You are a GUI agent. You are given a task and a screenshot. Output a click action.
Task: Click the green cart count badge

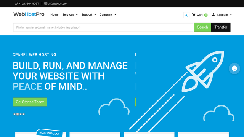(x=206, y=15)
